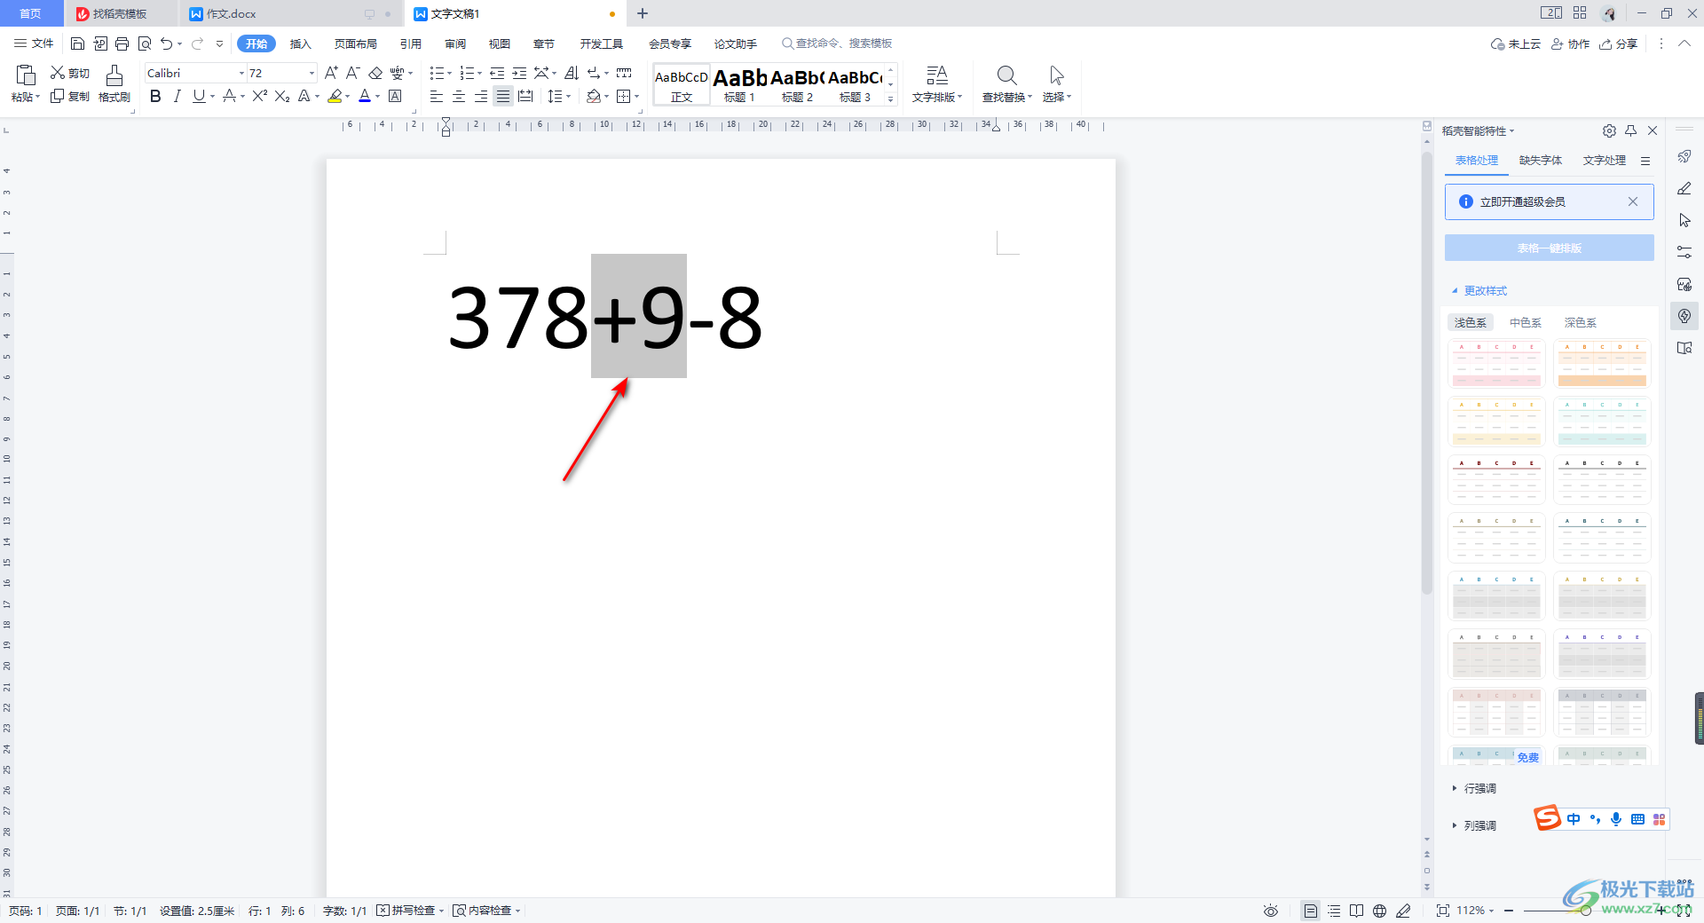This screenshot has height=923, width=1704.
Task: Open the 审阅 ribbon tab
Action: pos(455,43)
